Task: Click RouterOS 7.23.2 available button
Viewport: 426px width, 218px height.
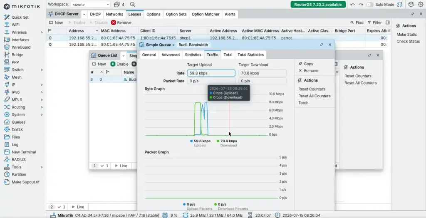Action: point(318,4)
